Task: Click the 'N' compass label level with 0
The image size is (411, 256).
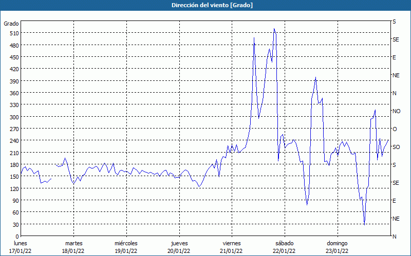Action: [x=394, y=237]
